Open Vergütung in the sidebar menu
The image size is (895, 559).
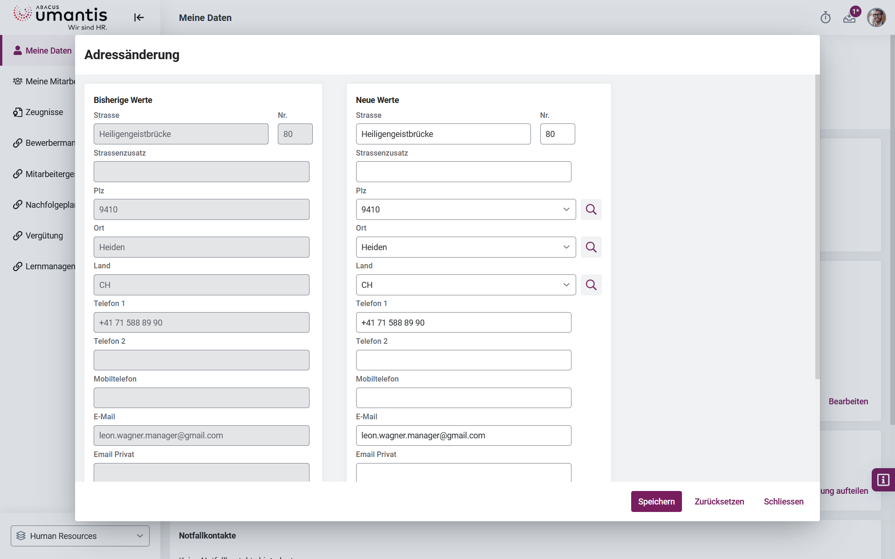[44, 236]
